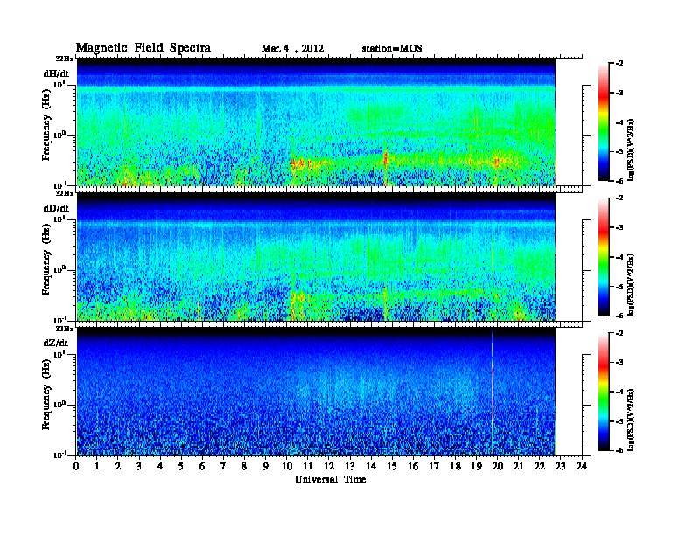
Task: Click the hour '12' tick label
Action: 329,467
